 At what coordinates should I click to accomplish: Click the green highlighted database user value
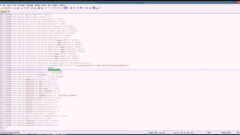(54, 70)
